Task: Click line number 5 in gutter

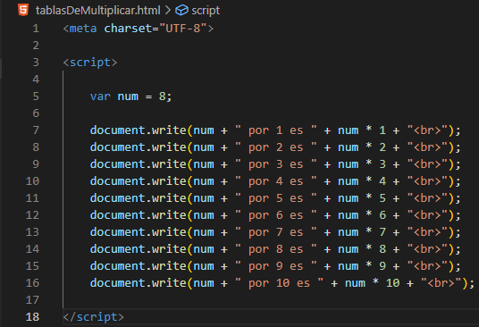Action: point(36,96)
